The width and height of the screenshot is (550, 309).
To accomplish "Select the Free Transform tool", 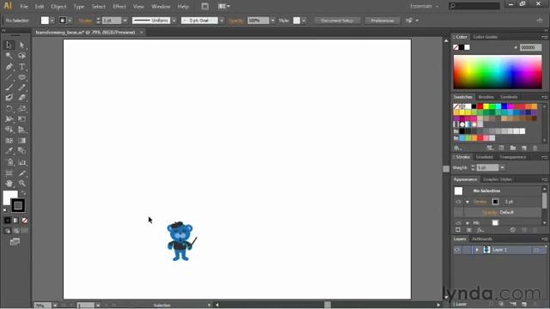I will click(21, 119).
